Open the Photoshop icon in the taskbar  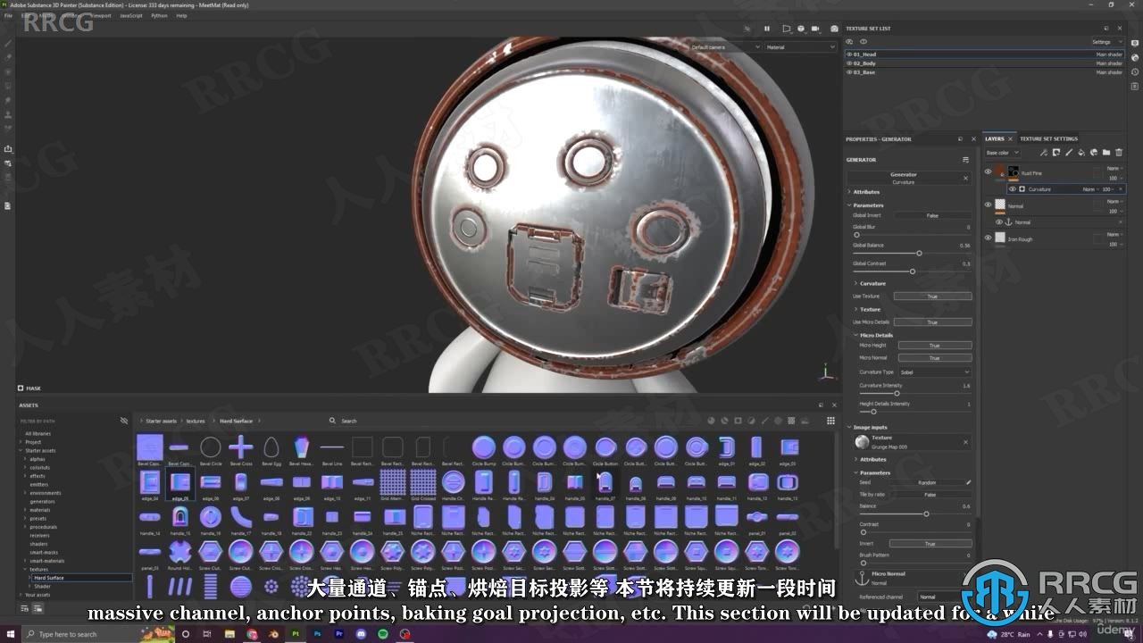point(317,634)
